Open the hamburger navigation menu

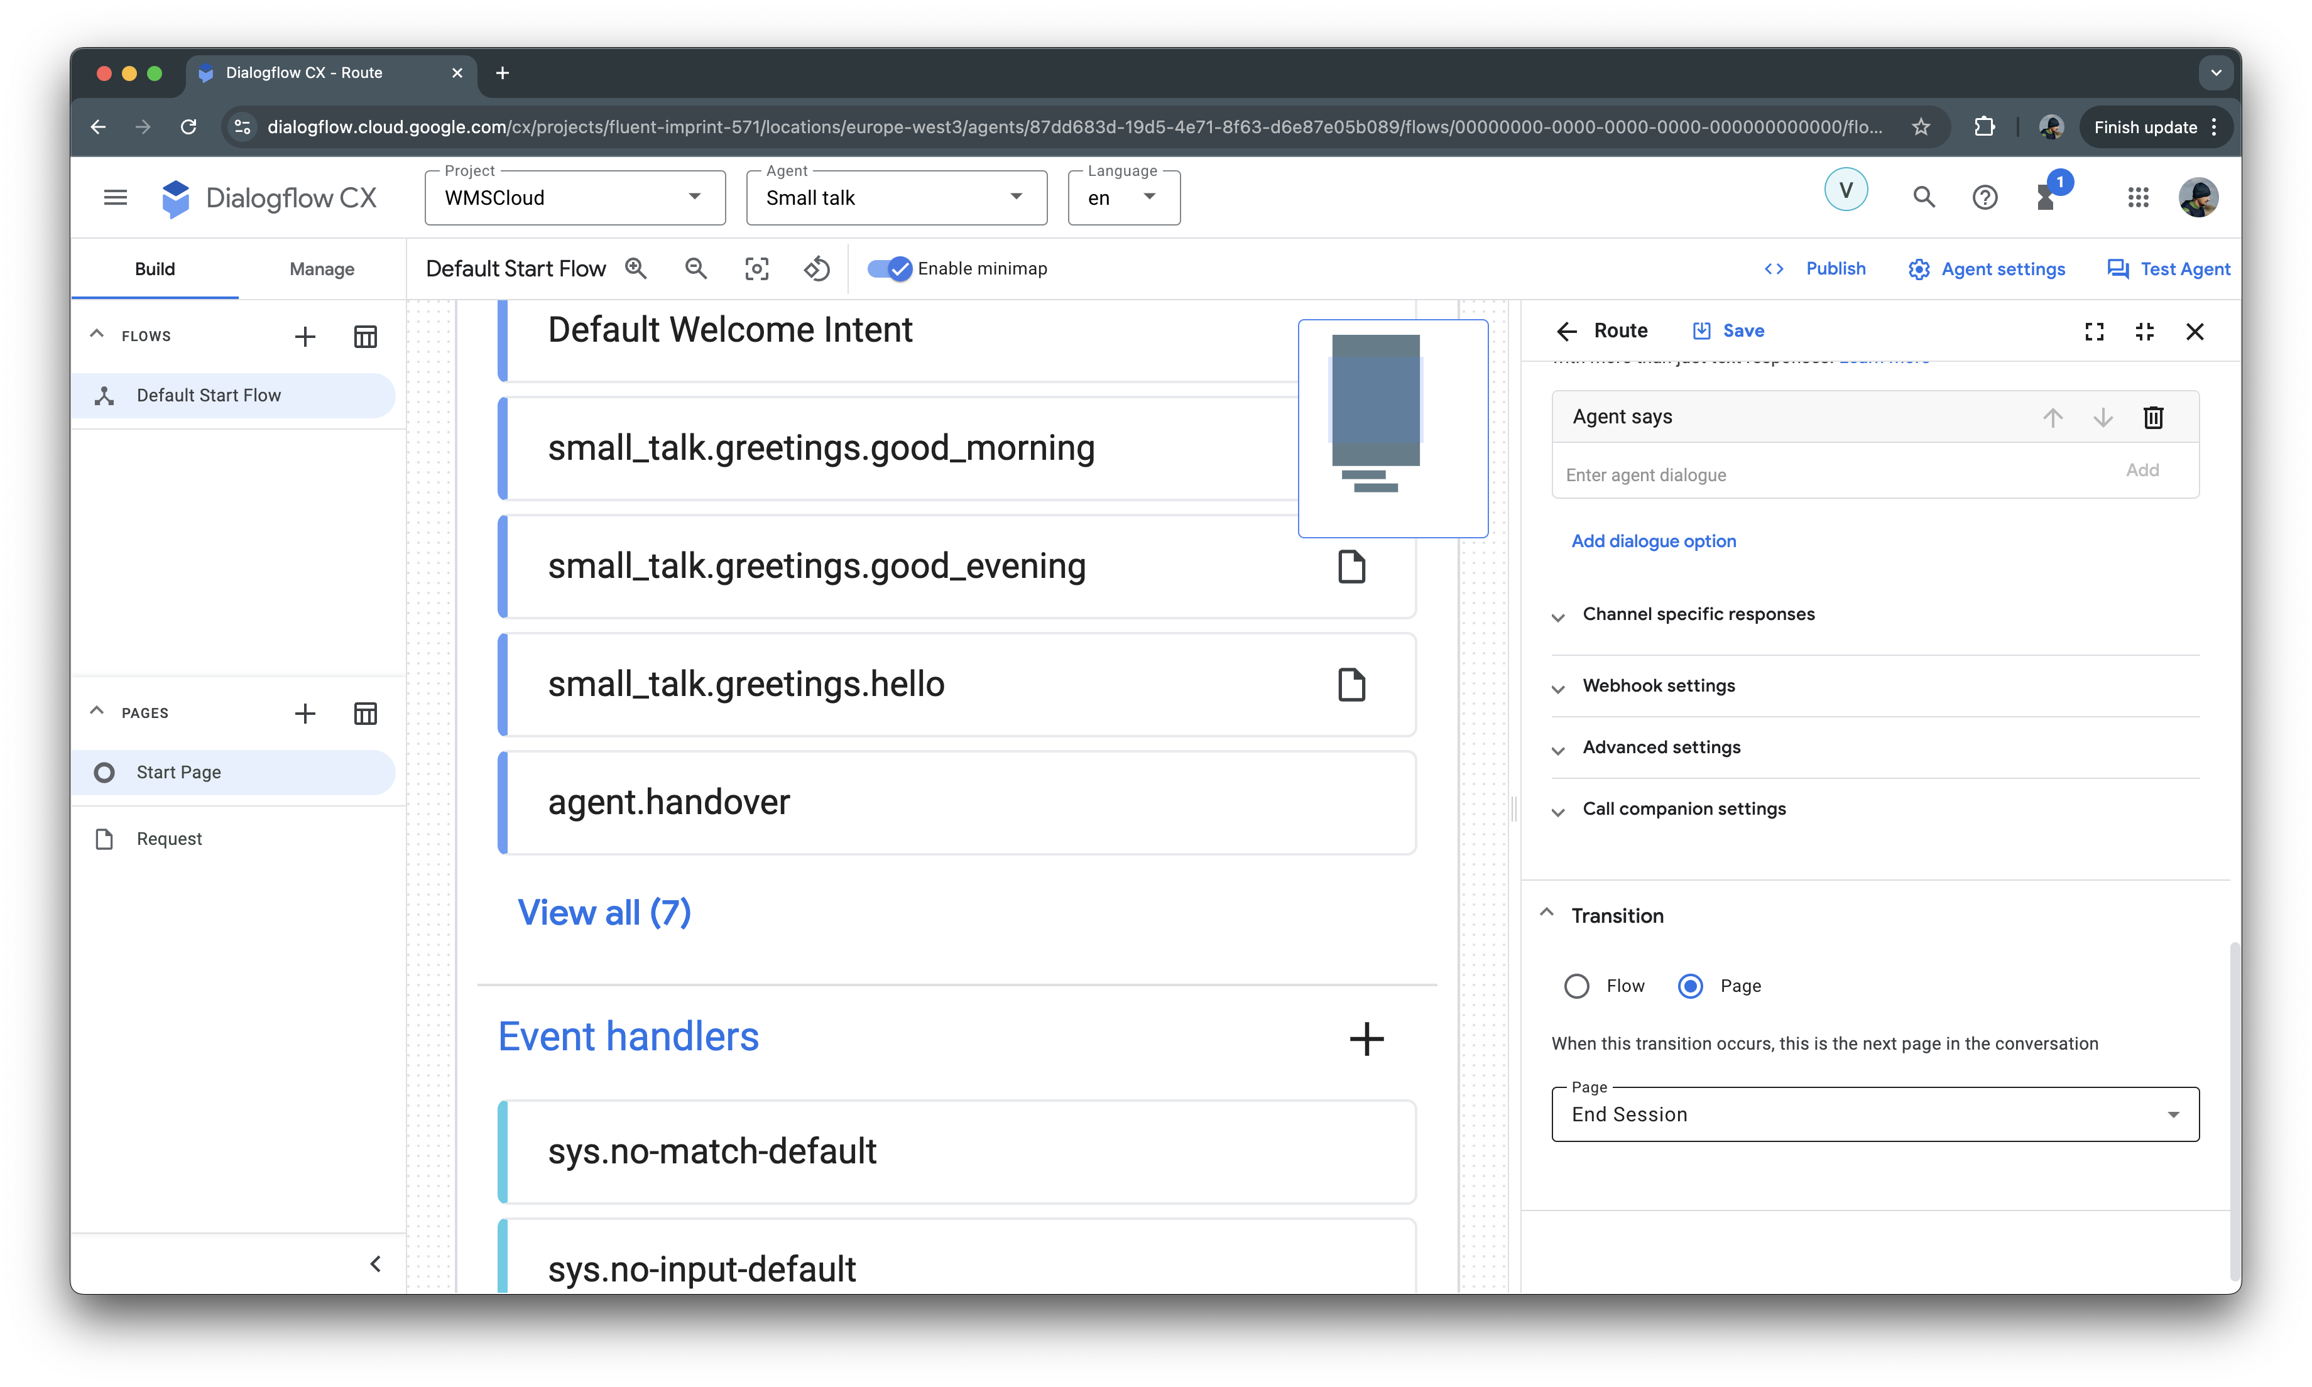[115, 197]
